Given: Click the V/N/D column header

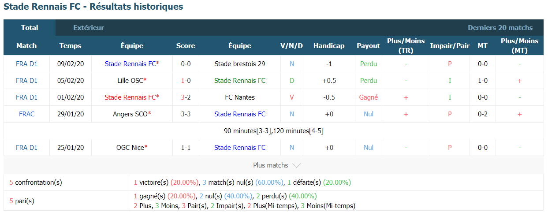Looking at the screenshot, I should click(291, 46).
